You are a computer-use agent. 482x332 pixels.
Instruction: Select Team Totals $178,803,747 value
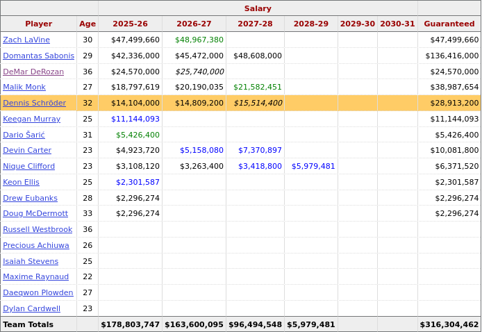131,324
